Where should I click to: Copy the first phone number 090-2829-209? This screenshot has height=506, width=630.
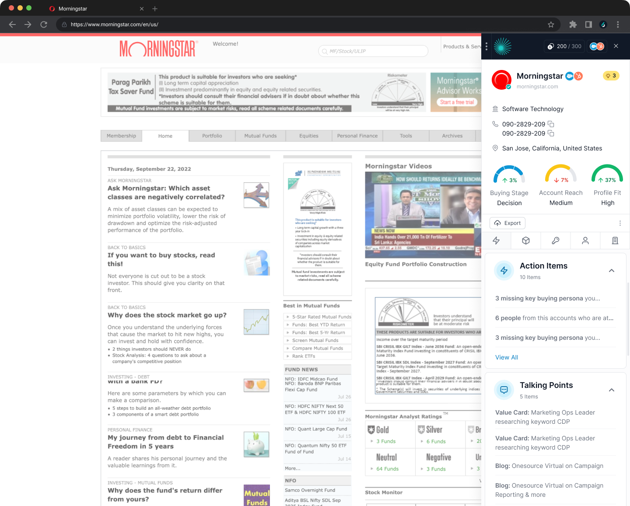pyautogui.click(x=551, y=124)
